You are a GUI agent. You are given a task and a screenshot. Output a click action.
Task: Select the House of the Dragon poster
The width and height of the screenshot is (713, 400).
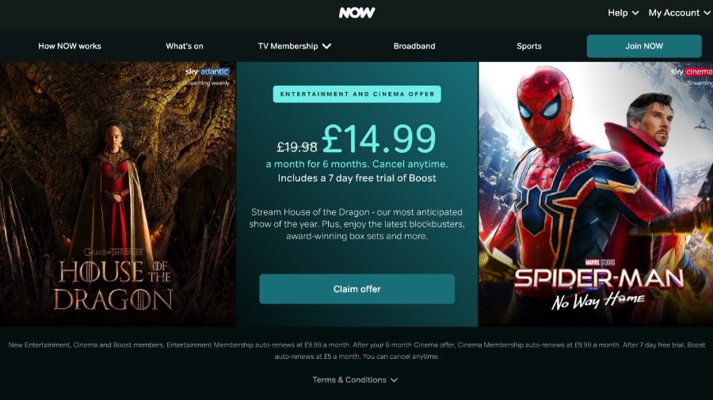118,194
